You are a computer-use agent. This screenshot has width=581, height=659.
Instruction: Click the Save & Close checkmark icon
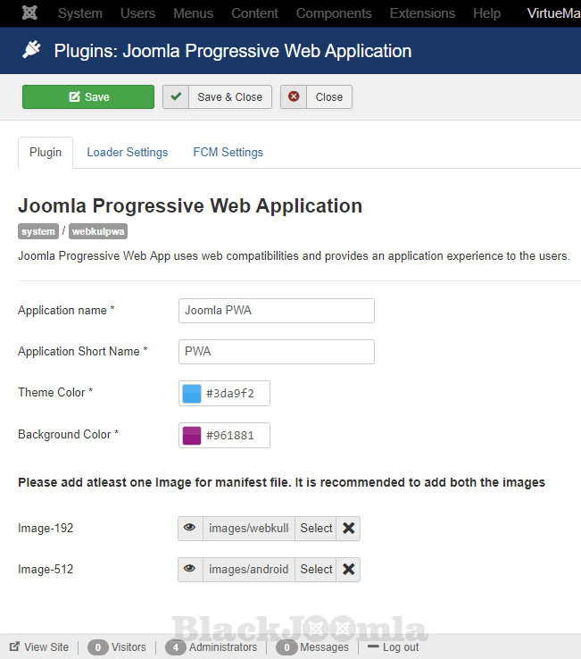pos(176,96)
